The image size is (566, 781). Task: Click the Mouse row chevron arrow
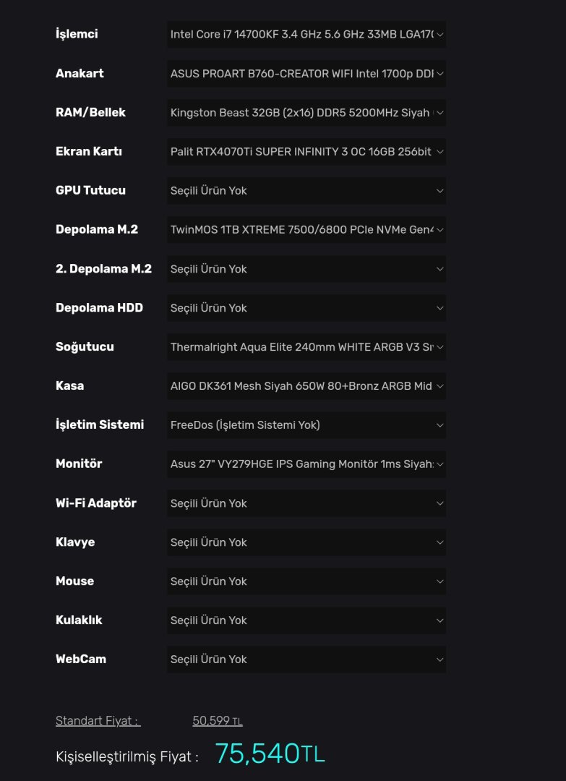(x=439, y=581)
